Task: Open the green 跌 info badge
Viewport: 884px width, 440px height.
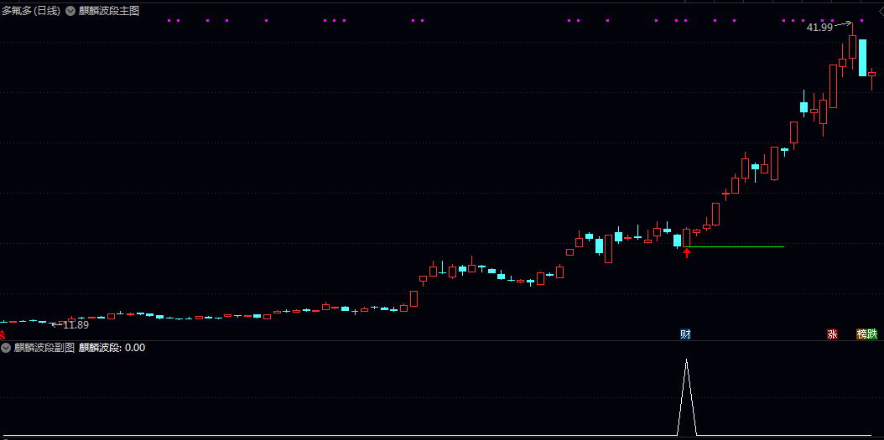Action: pos(872,334)
